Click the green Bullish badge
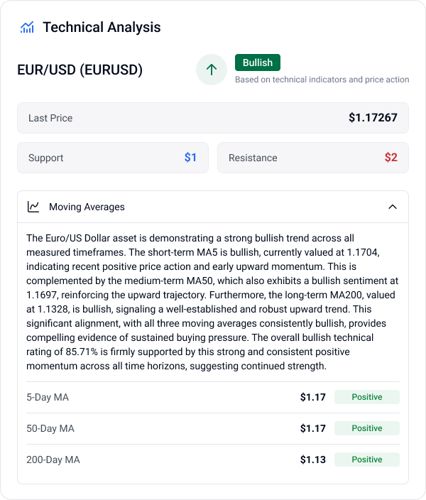The height and width of the screenshot is (500, 426). (258, 62)
